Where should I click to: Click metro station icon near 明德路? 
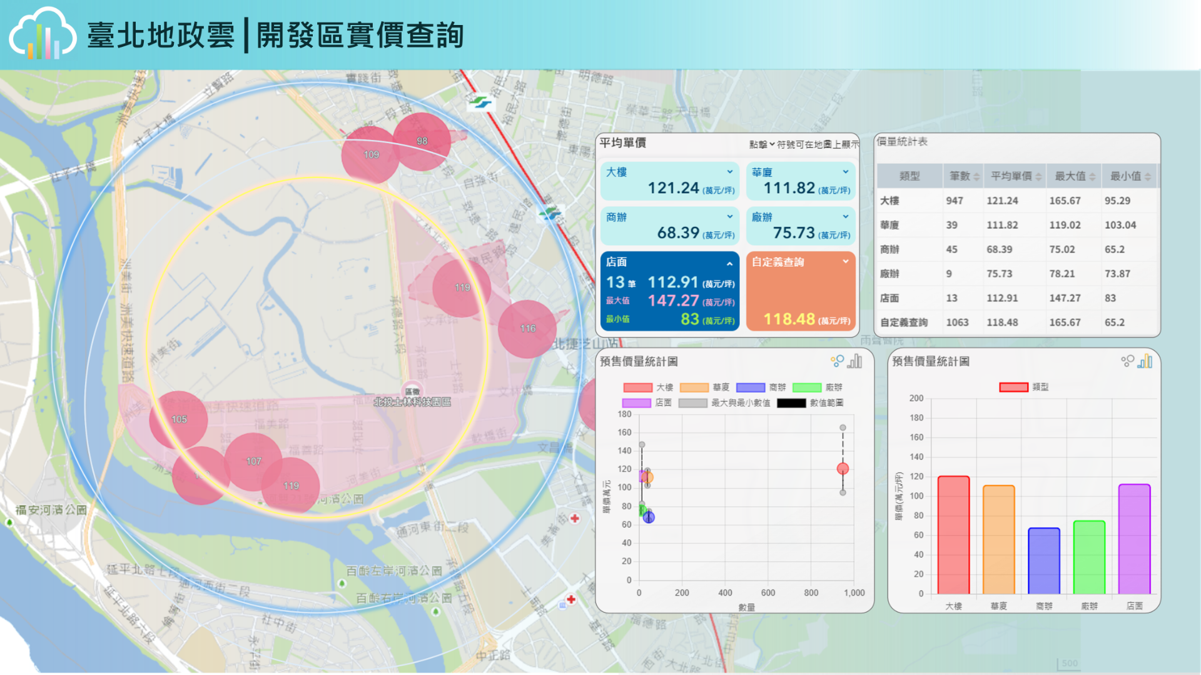(480, 102)
